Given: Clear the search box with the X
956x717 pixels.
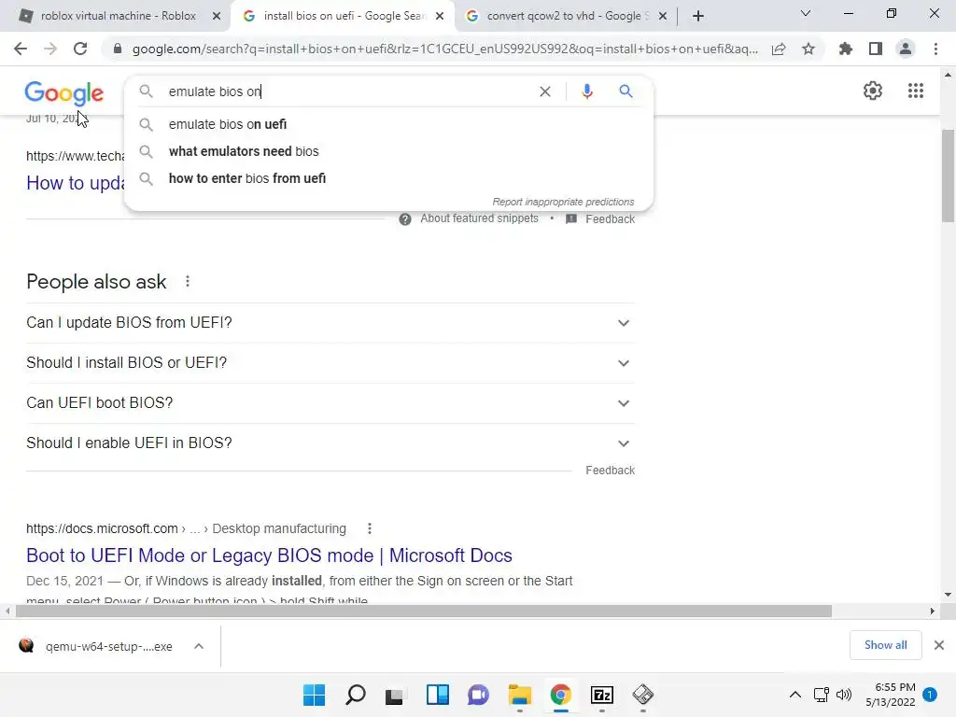Looking at the screenshot, I should click(x=545, y=91).
